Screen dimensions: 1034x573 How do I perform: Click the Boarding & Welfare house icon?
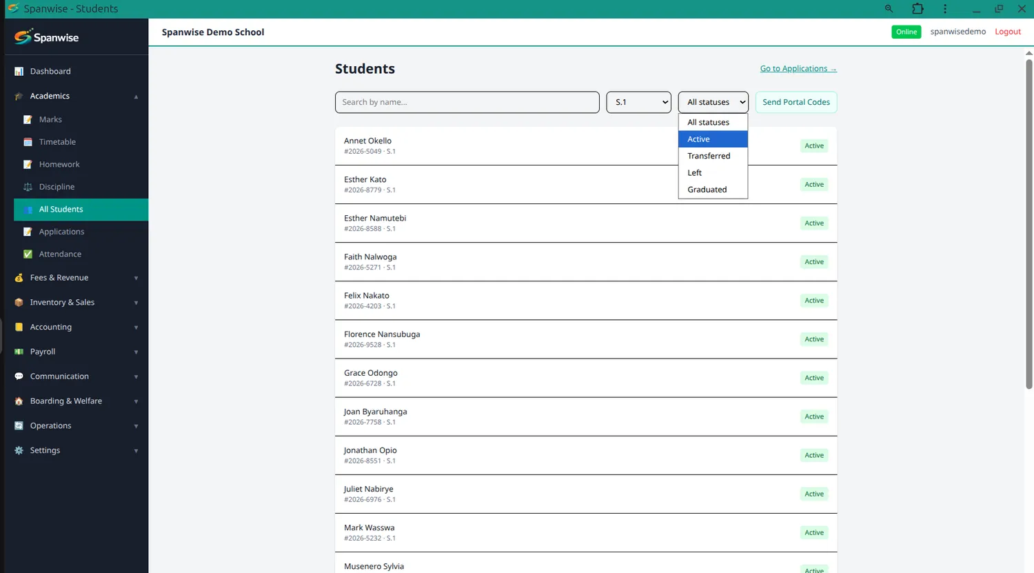(19, 401)
